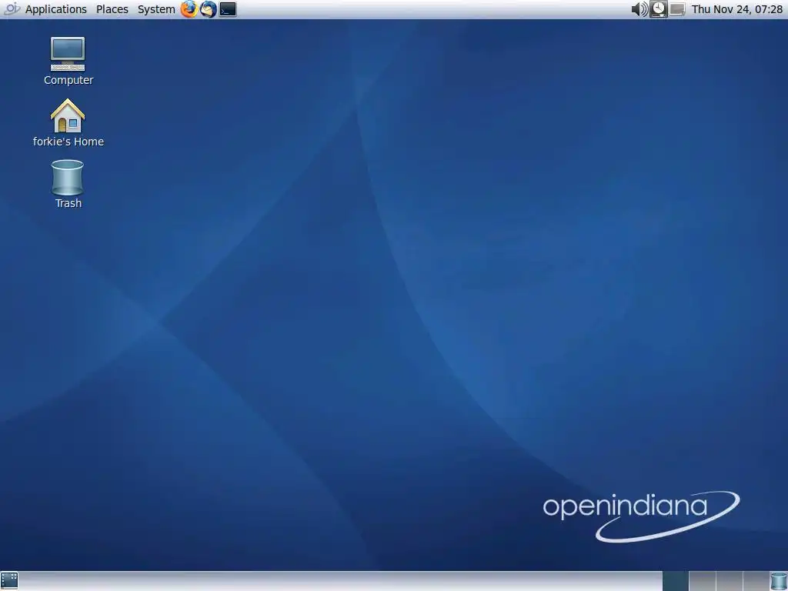
Task: Open the Trash applet on the bottom panel
Action: [779, 581]
